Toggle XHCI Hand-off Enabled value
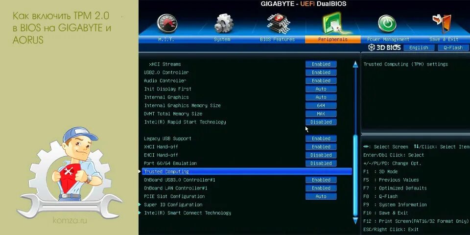Screen dimensions: 470x235 tap(321, 147)
